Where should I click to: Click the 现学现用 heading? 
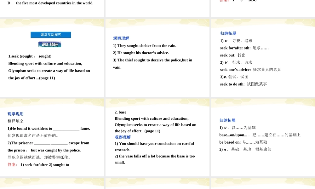(x=16, y=114)
